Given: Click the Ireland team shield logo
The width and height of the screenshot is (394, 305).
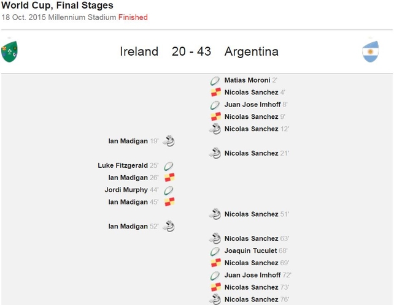Looking at the screenshot, I should (x=9, y=51).
